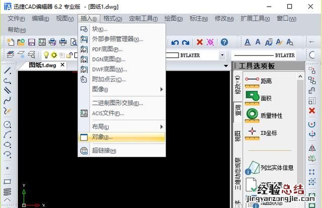
Task: Click the New file icon in toolbar
Action: coord(11,42)
